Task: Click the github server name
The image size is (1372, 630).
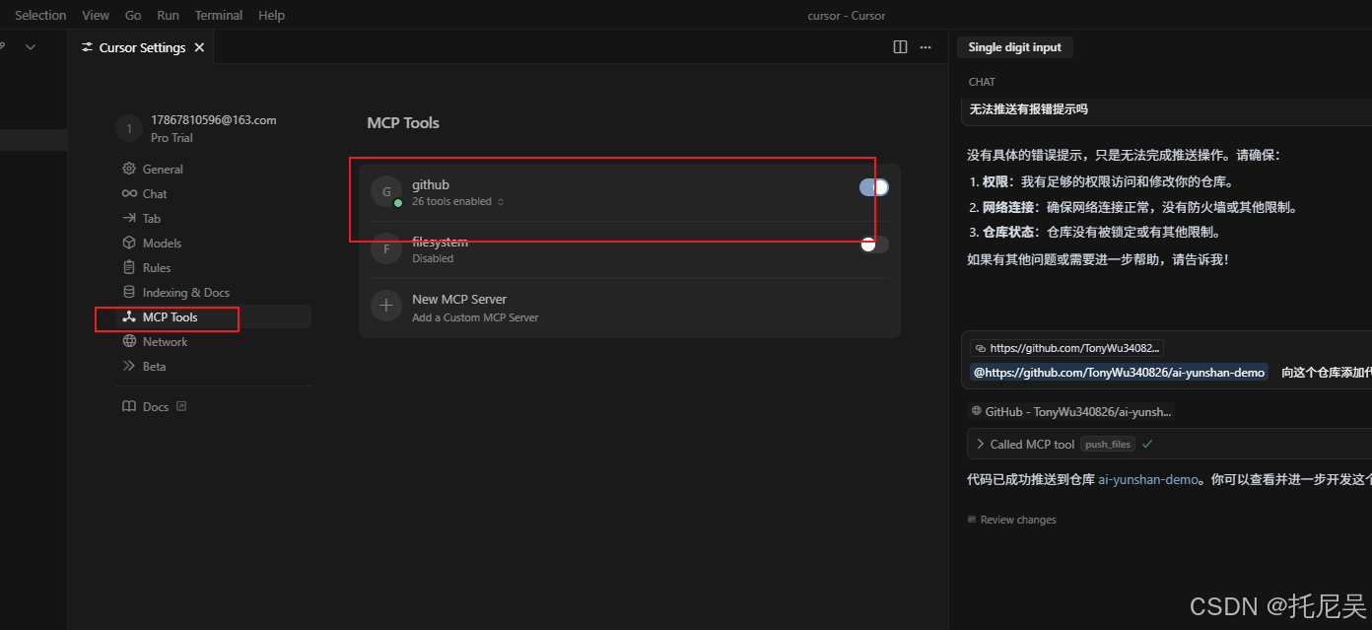Action: 431,184
